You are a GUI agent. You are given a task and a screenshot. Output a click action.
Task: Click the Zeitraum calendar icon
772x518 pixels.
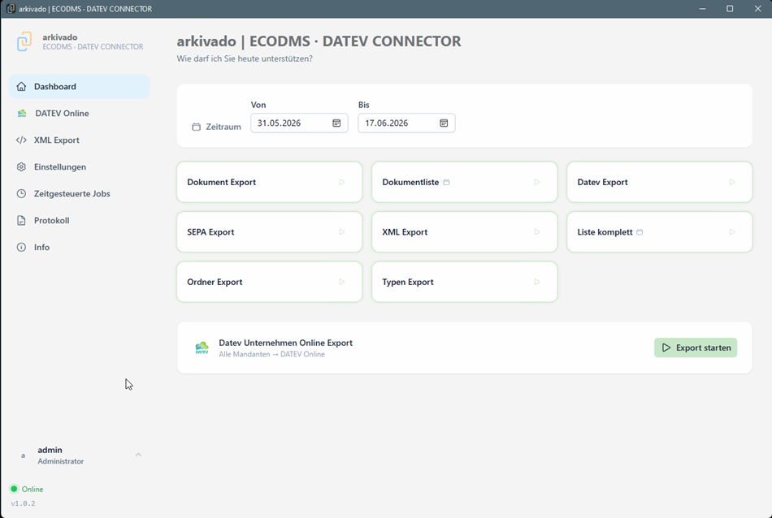pyautogui.click(x=196, y=127)
